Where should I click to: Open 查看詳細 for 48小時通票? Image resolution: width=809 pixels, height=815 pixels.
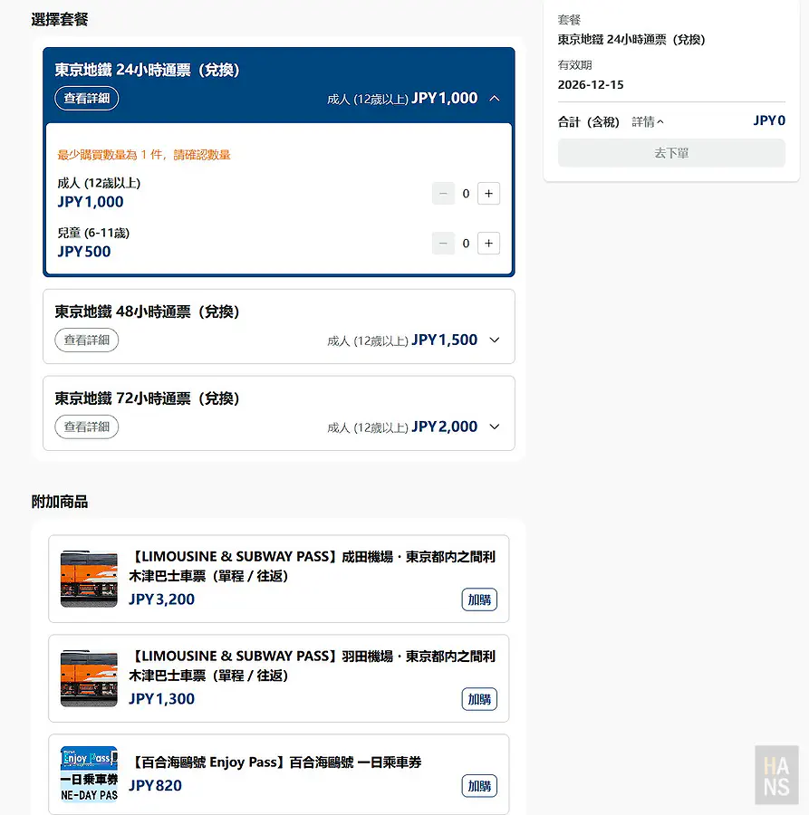(86, 340)
